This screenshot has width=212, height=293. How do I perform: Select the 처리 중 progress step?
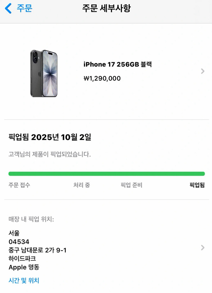click(x=82, y=185)
